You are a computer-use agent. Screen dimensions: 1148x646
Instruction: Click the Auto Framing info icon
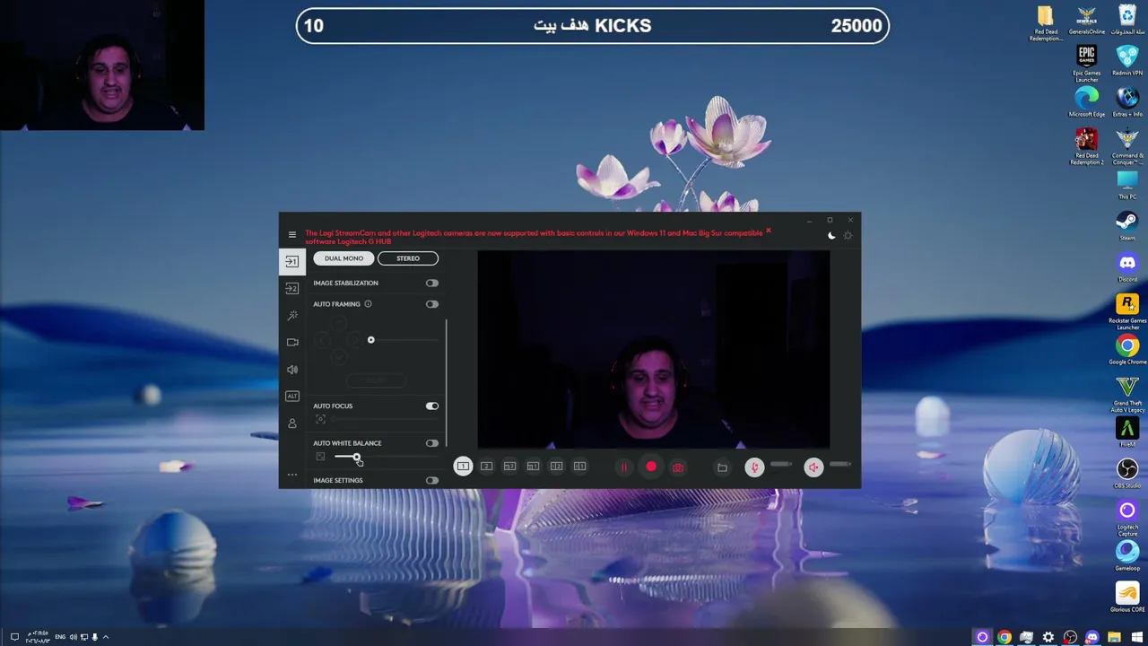point(368,304)
